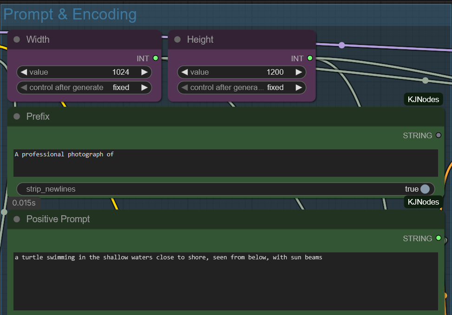This screenshot has height=315, width=452.
Task: Click the KJNodes badge above Prefix node
Action: [x=423, y=99]
